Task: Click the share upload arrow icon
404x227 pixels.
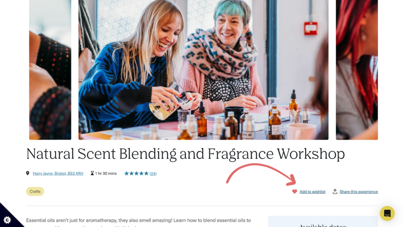Action: pos(335,192)
